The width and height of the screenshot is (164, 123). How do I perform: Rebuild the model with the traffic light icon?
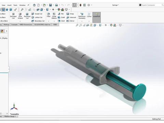coord(81,5)
